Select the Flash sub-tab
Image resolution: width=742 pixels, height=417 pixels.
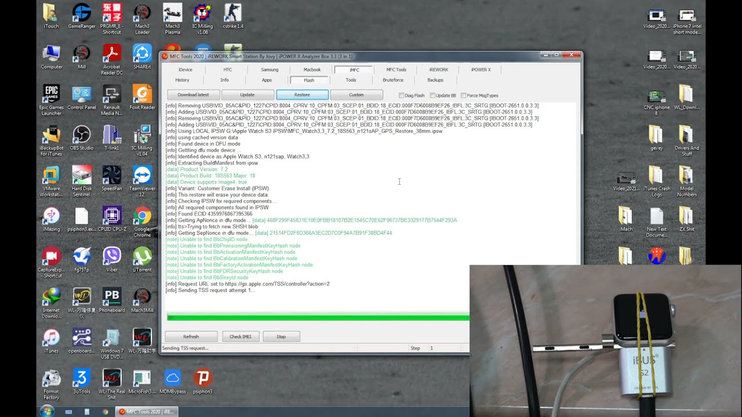pos(309,80)
